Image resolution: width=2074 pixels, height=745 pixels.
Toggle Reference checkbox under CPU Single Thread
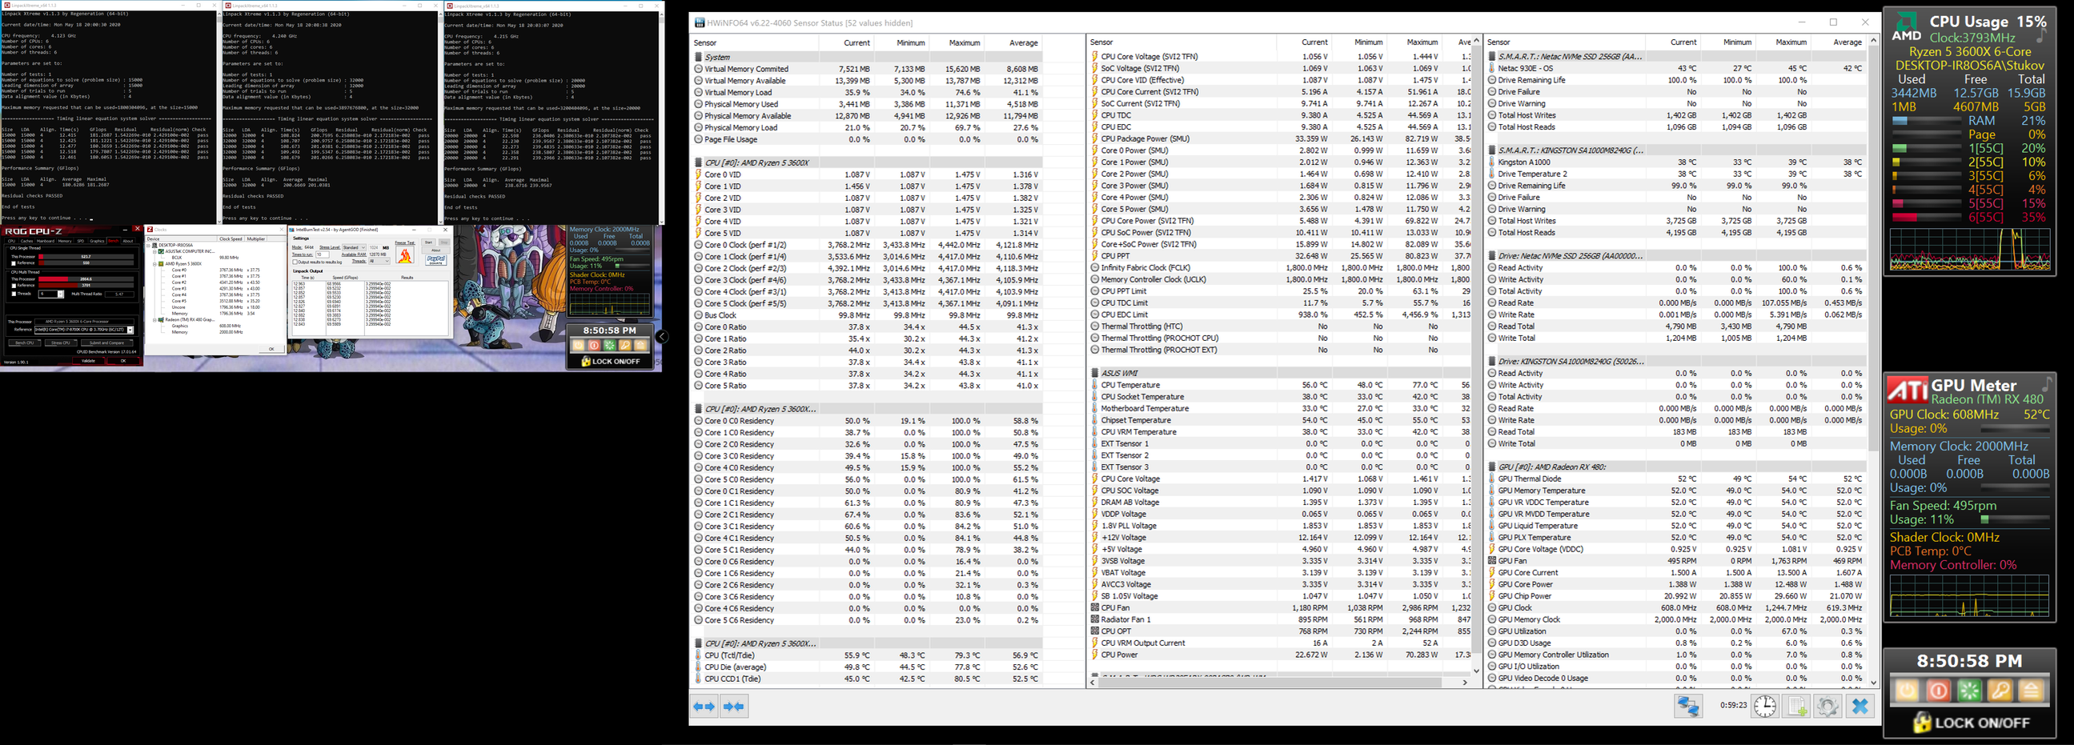point(14,264)
